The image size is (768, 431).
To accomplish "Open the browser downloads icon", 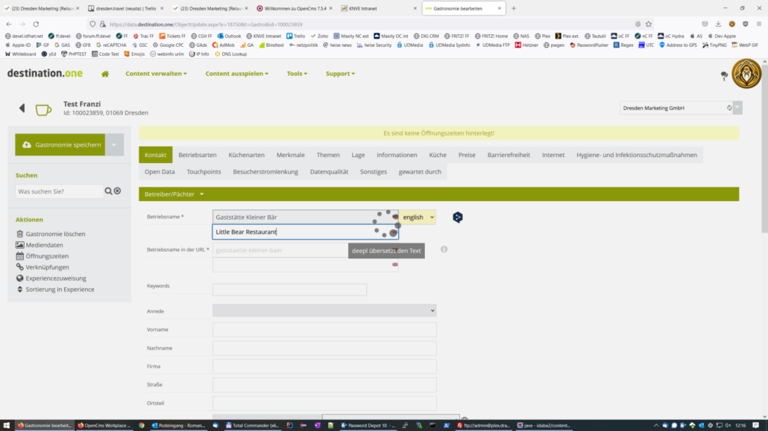I will coord(718,24).
